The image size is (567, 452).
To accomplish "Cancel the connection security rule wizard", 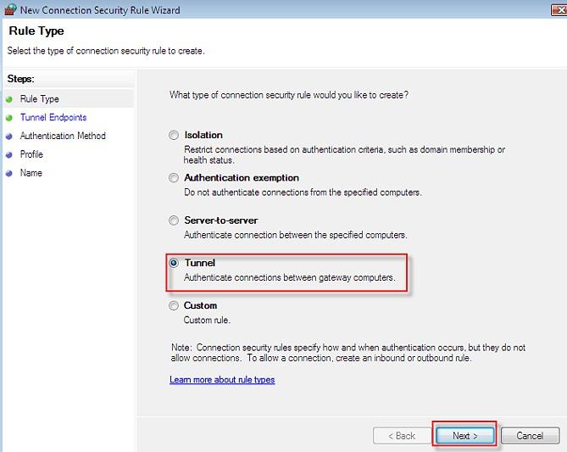I will [x=530, y=436].
